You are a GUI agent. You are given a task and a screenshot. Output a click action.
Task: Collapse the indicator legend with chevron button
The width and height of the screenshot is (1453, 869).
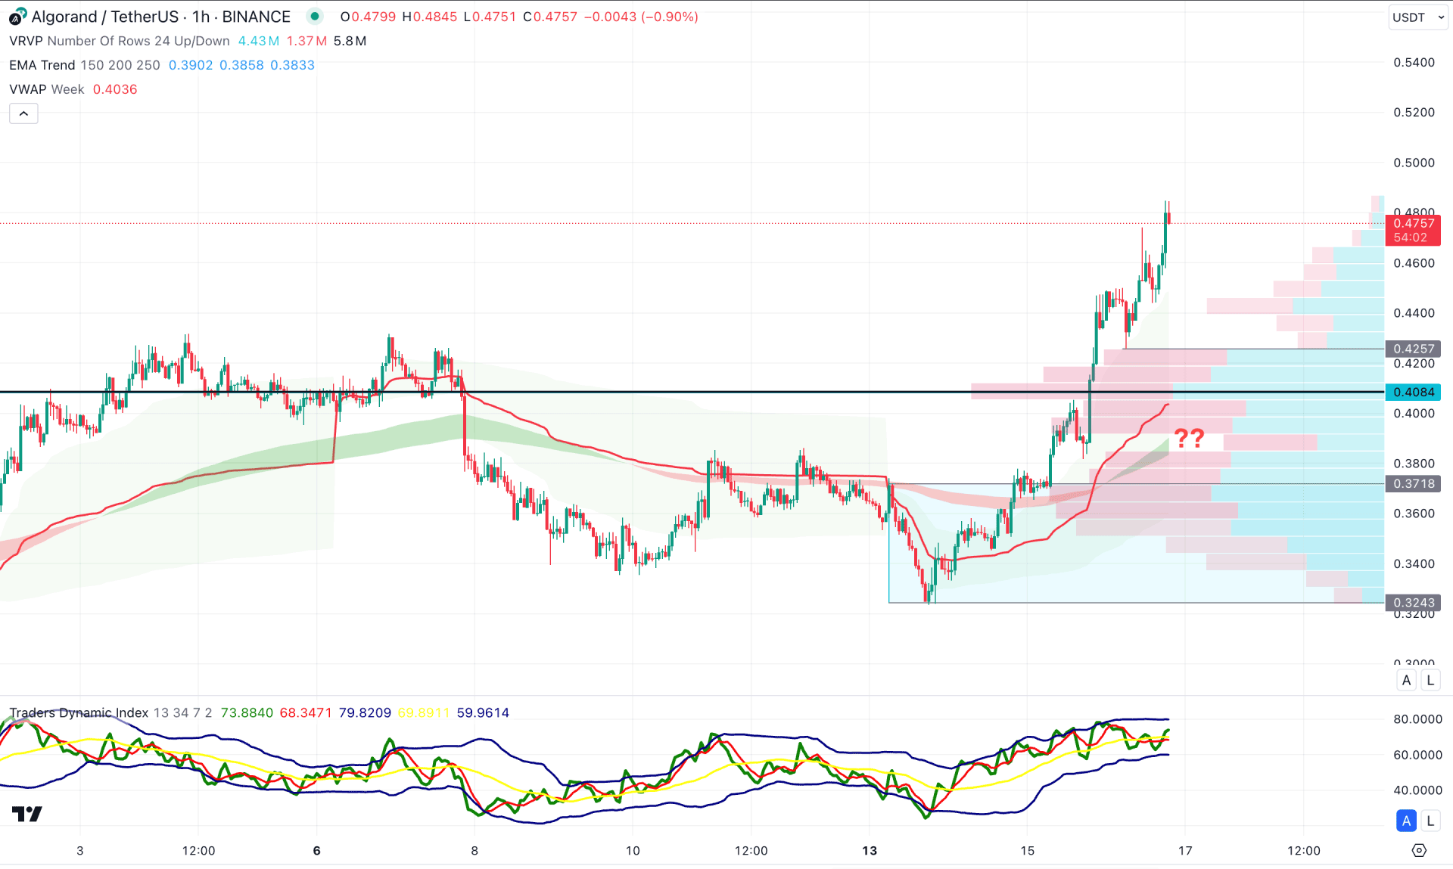pos(23,113)
